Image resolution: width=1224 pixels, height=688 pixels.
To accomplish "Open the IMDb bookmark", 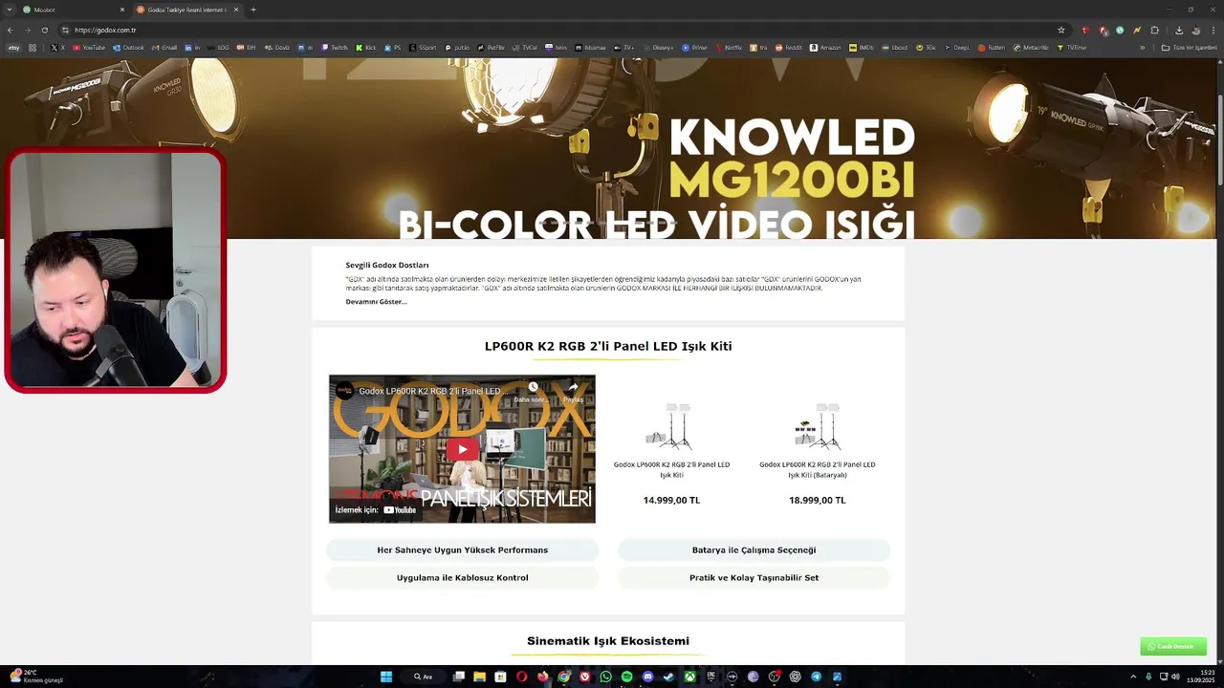I will click(x=862, y=47).
